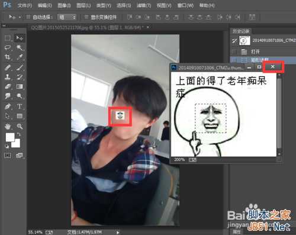The width and height of the screenshot is (296, 235).
Task: Toggle Quick Mask mode
Action: 8,156
